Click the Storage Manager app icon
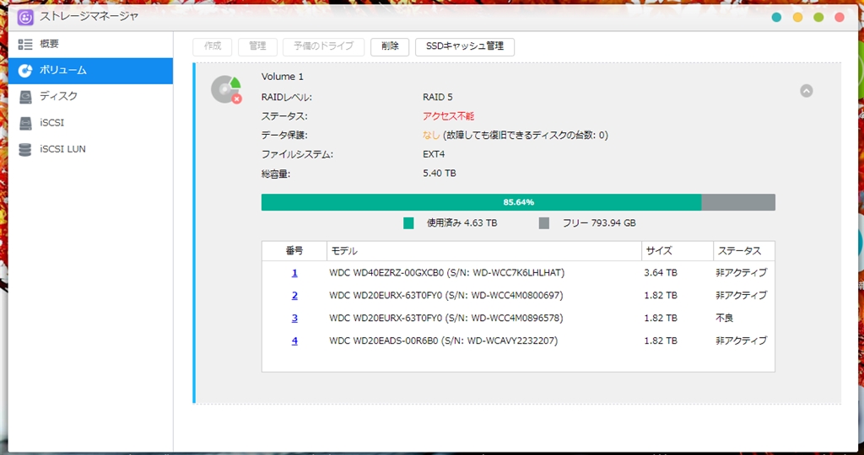864x455 pixels. click(x=25, y=17)
